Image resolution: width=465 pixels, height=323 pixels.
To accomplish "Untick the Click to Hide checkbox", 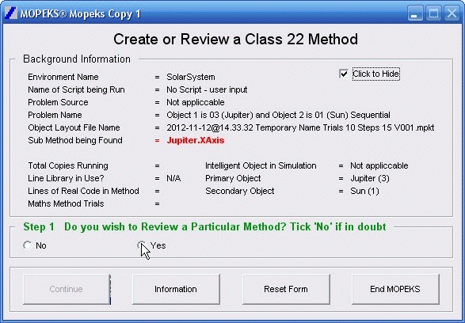I will pyautogui.click(x=344, y=74).
